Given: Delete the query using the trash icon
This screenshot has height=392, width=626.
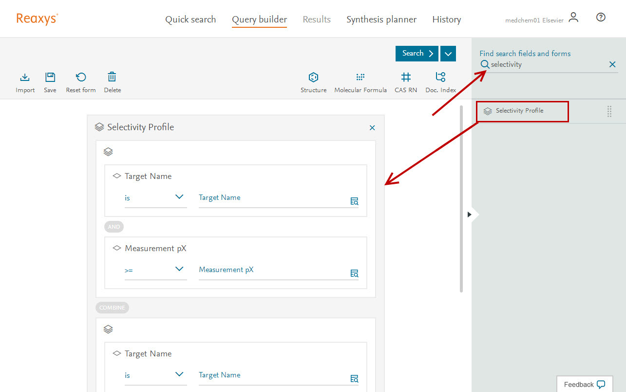Looking at the screenshot, I should point(112,78).
